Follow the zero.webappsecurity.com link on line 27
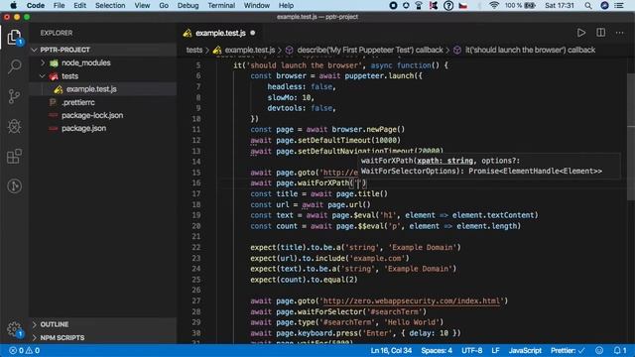Viewport: 635px width, 357px height. [x=412, y=301]
